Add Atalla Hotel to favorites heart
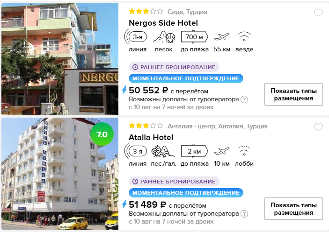Viewport: 329px width, 232px height. [x=318, y=127]
